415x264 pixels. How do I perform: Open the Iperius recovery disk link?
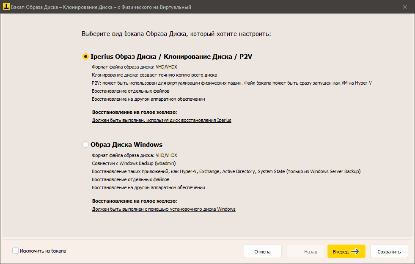[161, 120]
